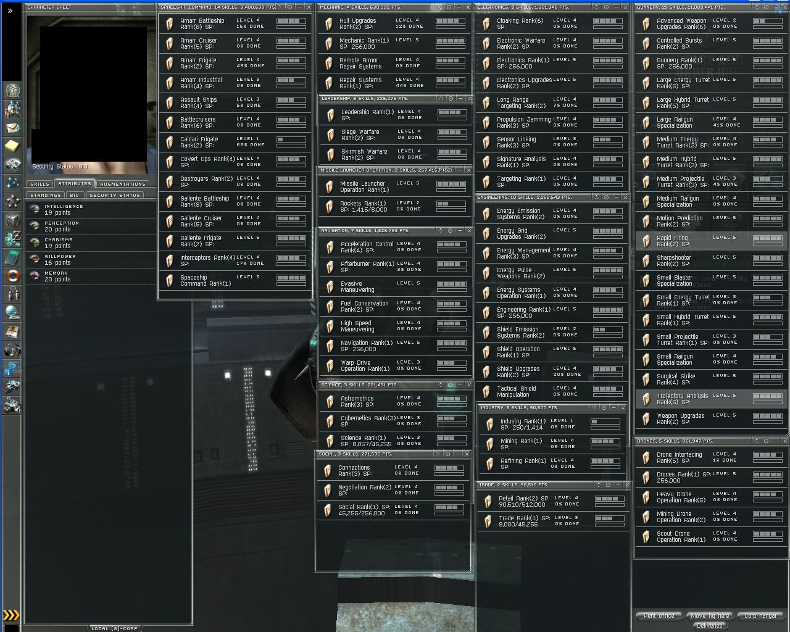Select the Trajectory Analysis skill text
This screenshot has height=632, width=790.
tap(683, 399)
